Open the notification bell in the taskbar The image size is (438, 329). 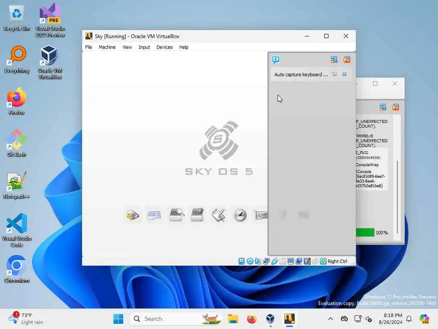tap(409, 319)
